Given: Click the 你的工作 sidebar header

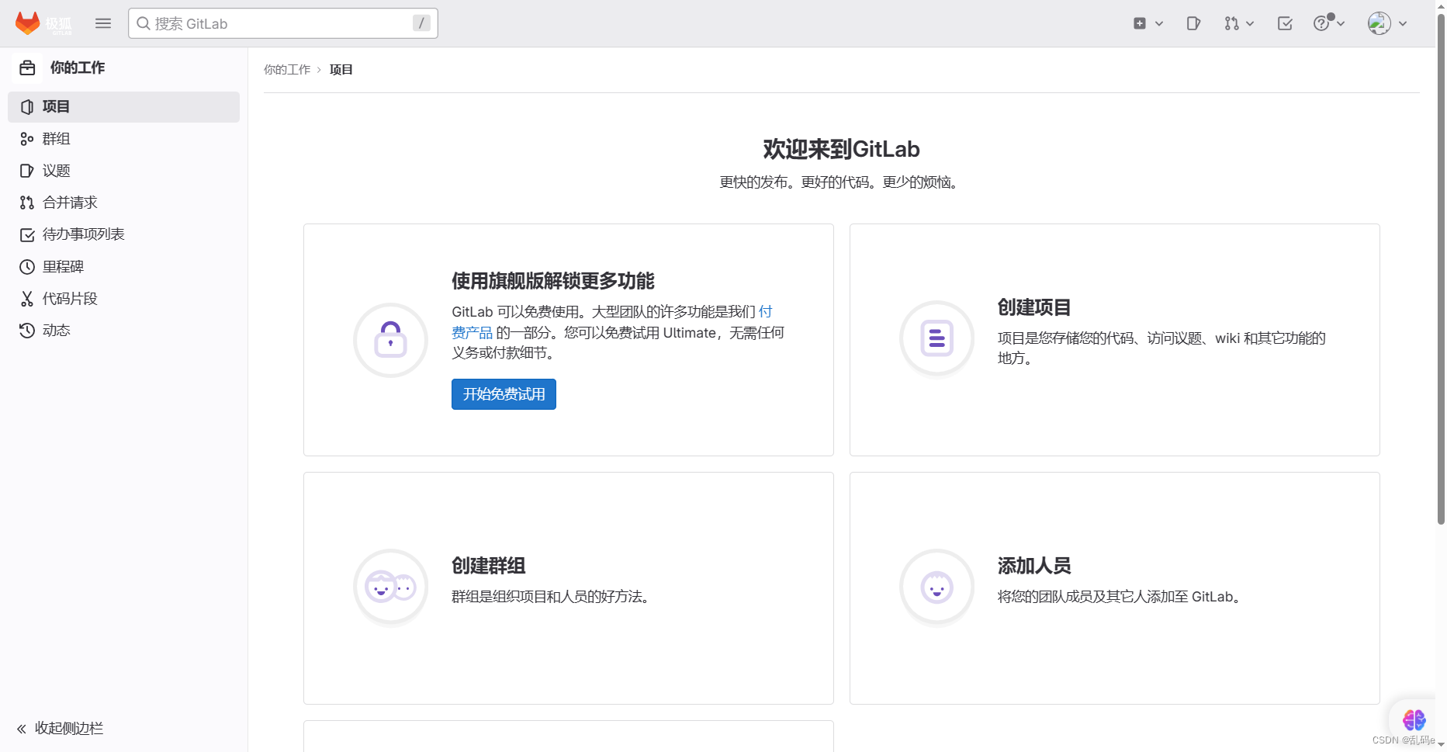Looking at the screenshot, I should click(78, 68).
